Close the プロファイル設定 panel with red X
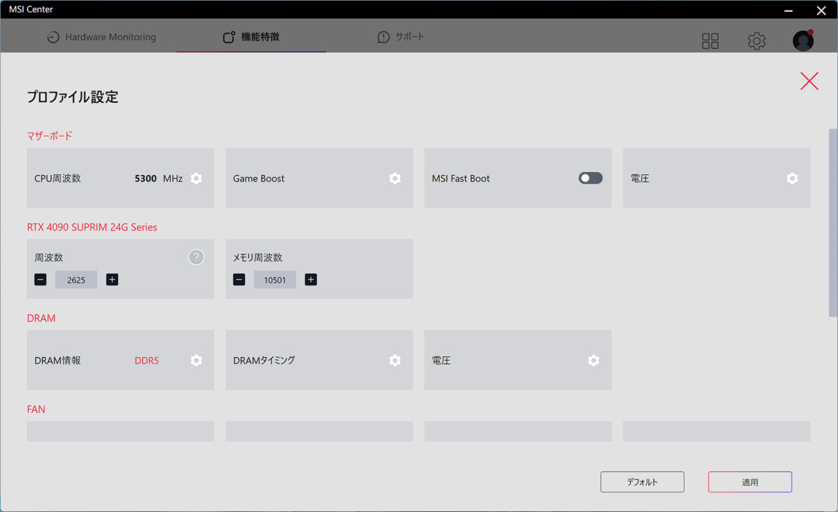Viewport: 838px width, 512px height. click(809, 81)
